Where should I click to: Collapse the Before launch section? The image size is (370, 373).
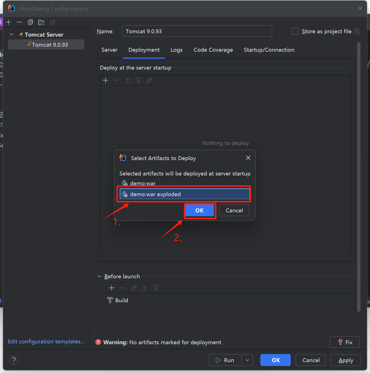point(99,276)
